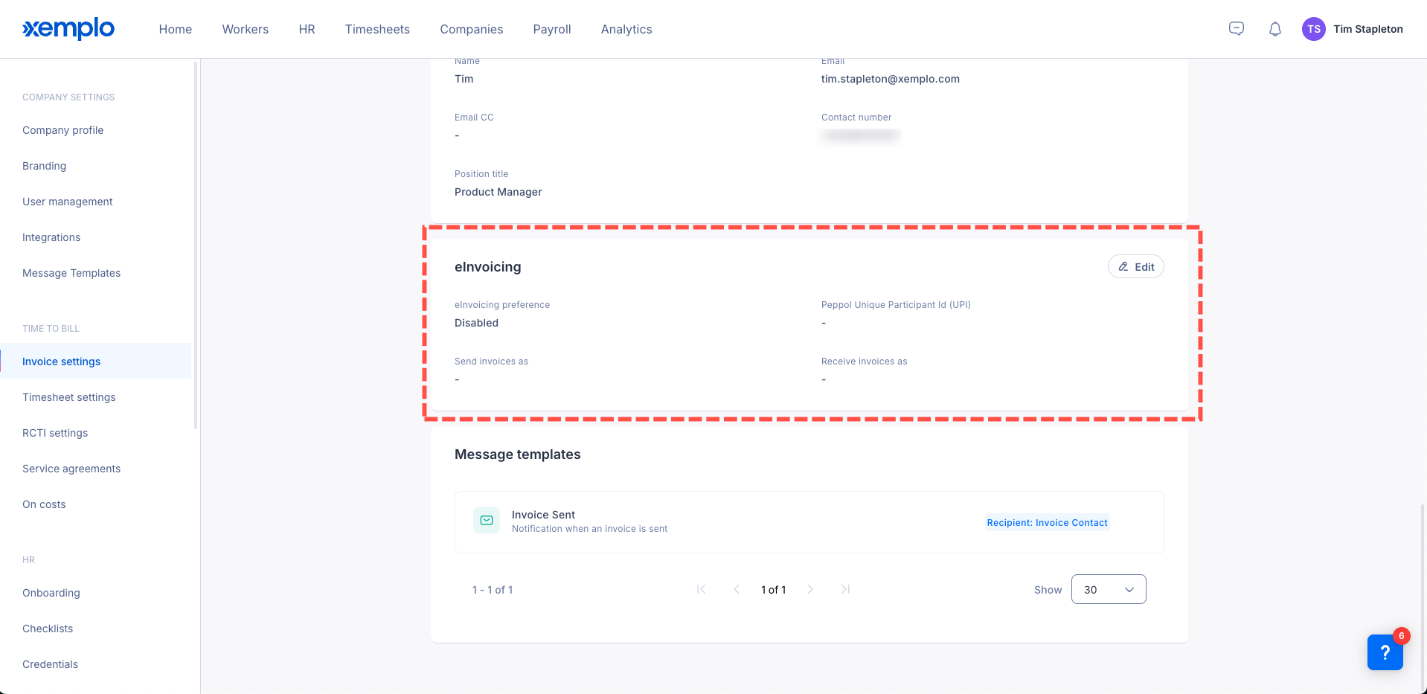Open the chat messages icon

click(1236, 29)
